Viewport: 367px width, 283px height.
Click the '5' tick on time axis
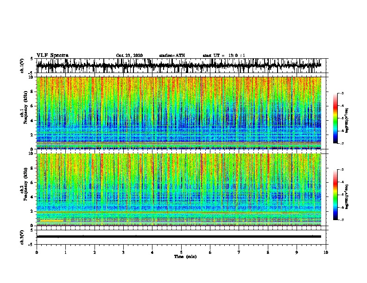[181, 252]
